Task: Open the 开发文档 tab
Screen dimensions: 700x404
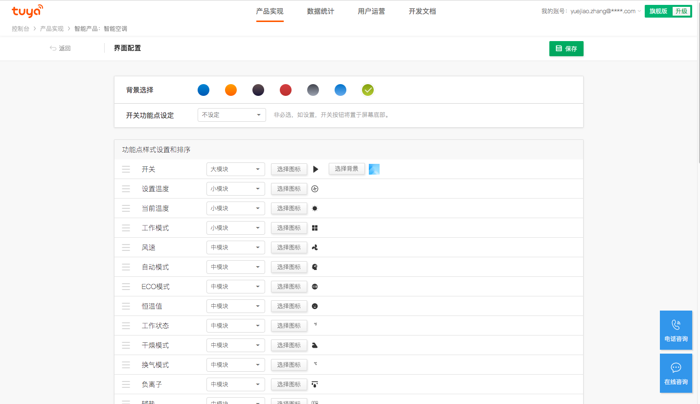Action: (x=422, y=11)
